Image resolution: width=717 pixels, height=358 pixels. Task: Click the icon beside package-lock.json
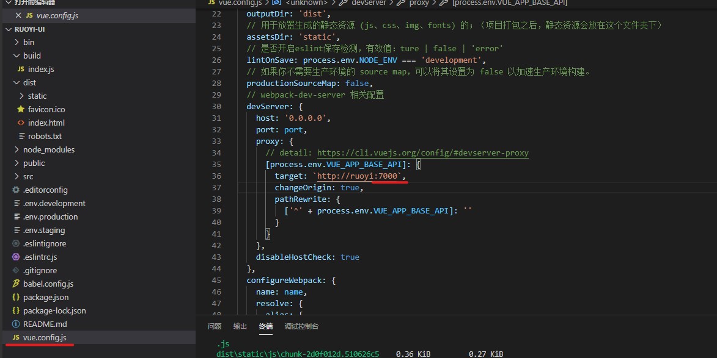click(x=17, y=310)
